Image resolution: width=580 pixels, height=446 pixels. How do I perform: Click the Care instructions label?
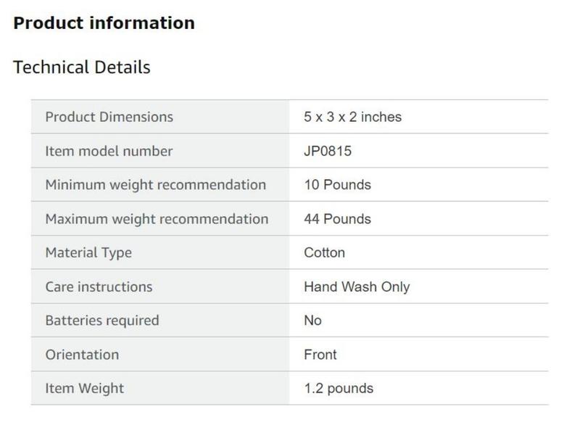[99, 286]
